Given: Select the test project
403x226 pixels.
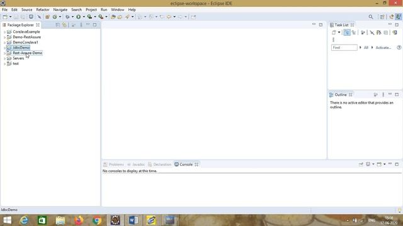Looking at the screenshot, I should pos(16,63).
